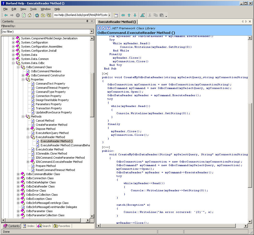Select ExecuteReader Method (CommandBehavior) topic

point(65,145)
